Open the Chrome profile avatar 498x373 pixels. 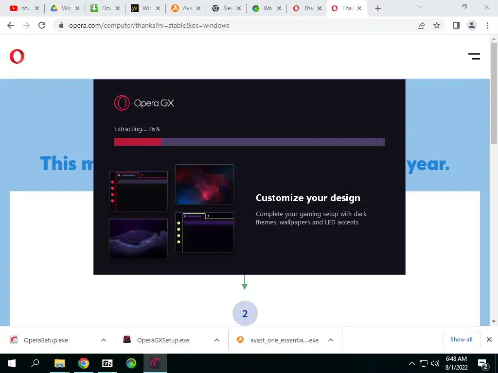pos(472,25)
